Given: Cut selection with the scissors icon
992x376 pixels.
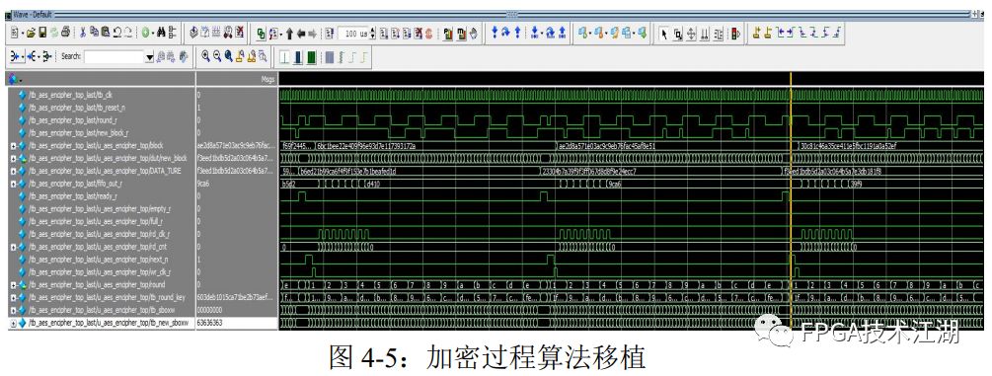Looking at the screenshot, I should [82, 33].
